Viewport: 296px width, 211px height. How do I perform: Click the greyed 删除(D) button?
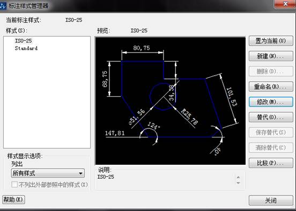pos(271,71)
